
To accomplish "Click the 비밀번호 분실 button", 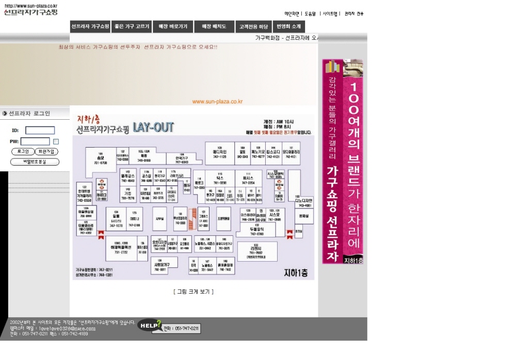I will tap(35, 162).
